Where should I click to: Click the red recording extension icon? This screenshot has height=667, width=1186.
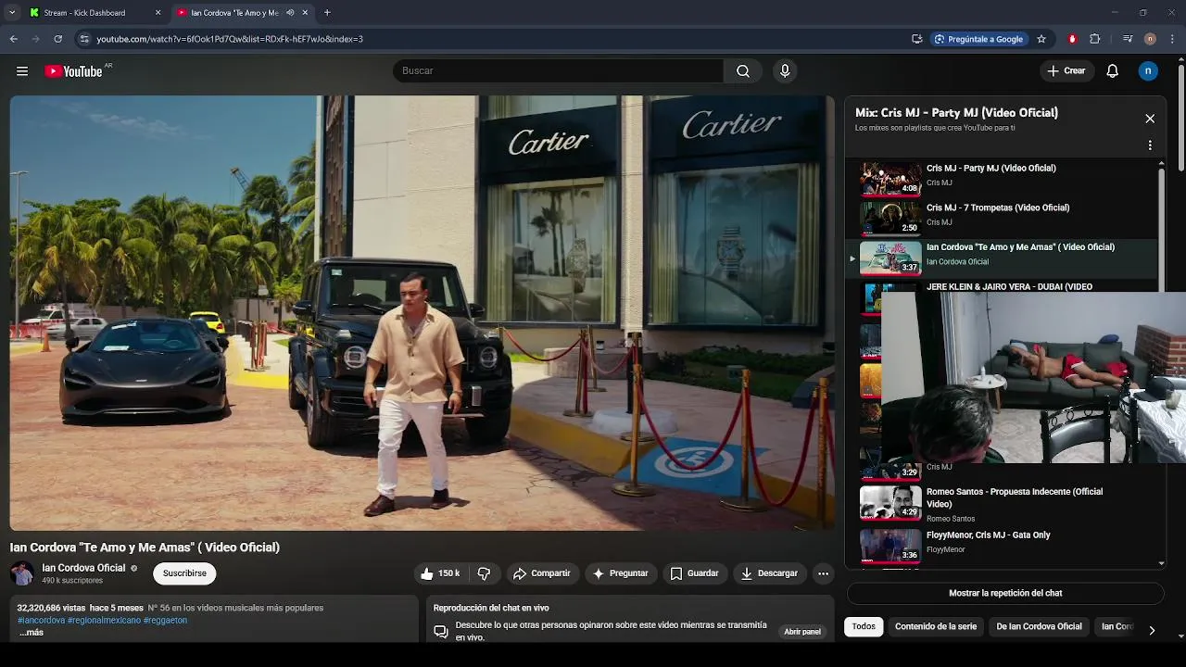(1072, 39)
